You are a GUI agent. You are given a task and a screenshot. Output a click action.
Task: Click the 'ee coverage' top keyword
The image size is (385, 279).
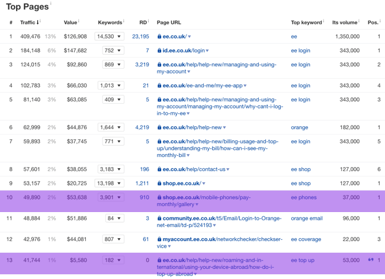[306, 239]
